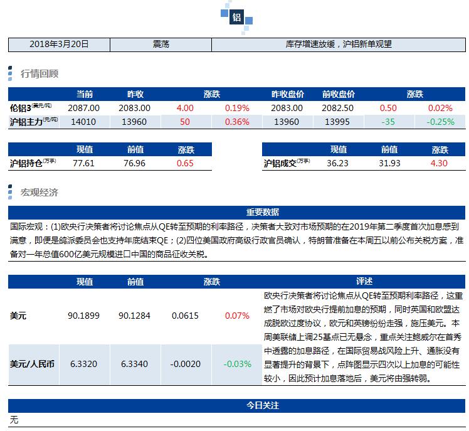Select the 沪铝主力 row label

(34, 122)
